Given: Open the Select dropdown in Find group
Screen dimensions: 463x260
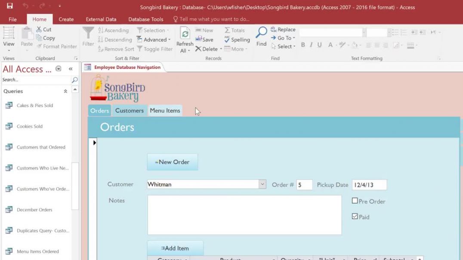Looking at the screenshot, I should click(x=283, y=46).
